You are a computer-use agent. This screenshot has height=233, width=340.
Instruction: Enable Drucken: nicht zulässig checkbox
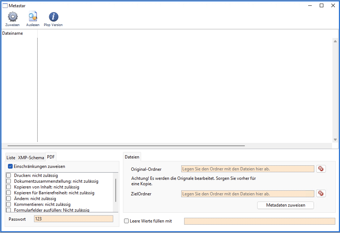[x=9, y=175]
